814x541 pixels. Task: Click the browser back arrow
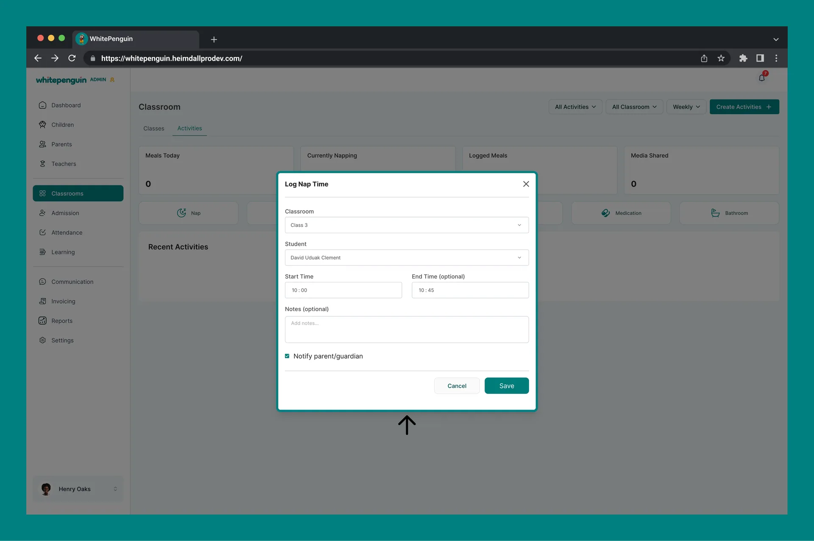[38, 58]
